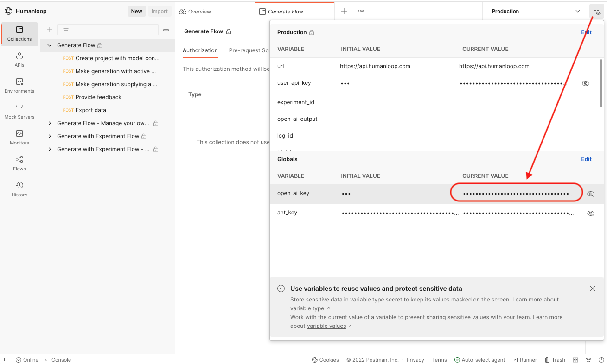Click the url current value https://api.humanloop.com
Screen dimensions: 607x364
[494, 66]
